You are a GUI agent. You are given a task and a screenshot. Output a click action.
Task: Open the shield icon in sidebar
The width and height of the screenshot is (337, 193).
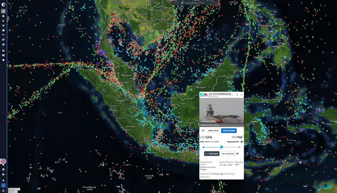[x=3, y=60]
